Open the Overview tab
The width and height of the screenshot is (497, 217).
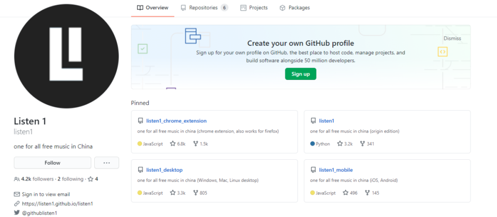[153, 8]
